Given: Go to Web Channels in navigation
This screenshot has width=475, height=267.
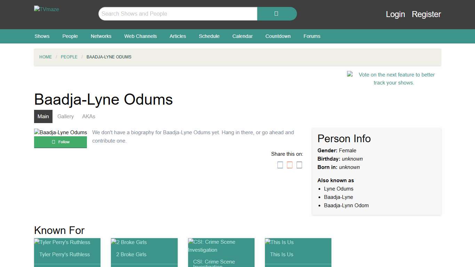Looking at the screenshot, I should tap(140, 36).
